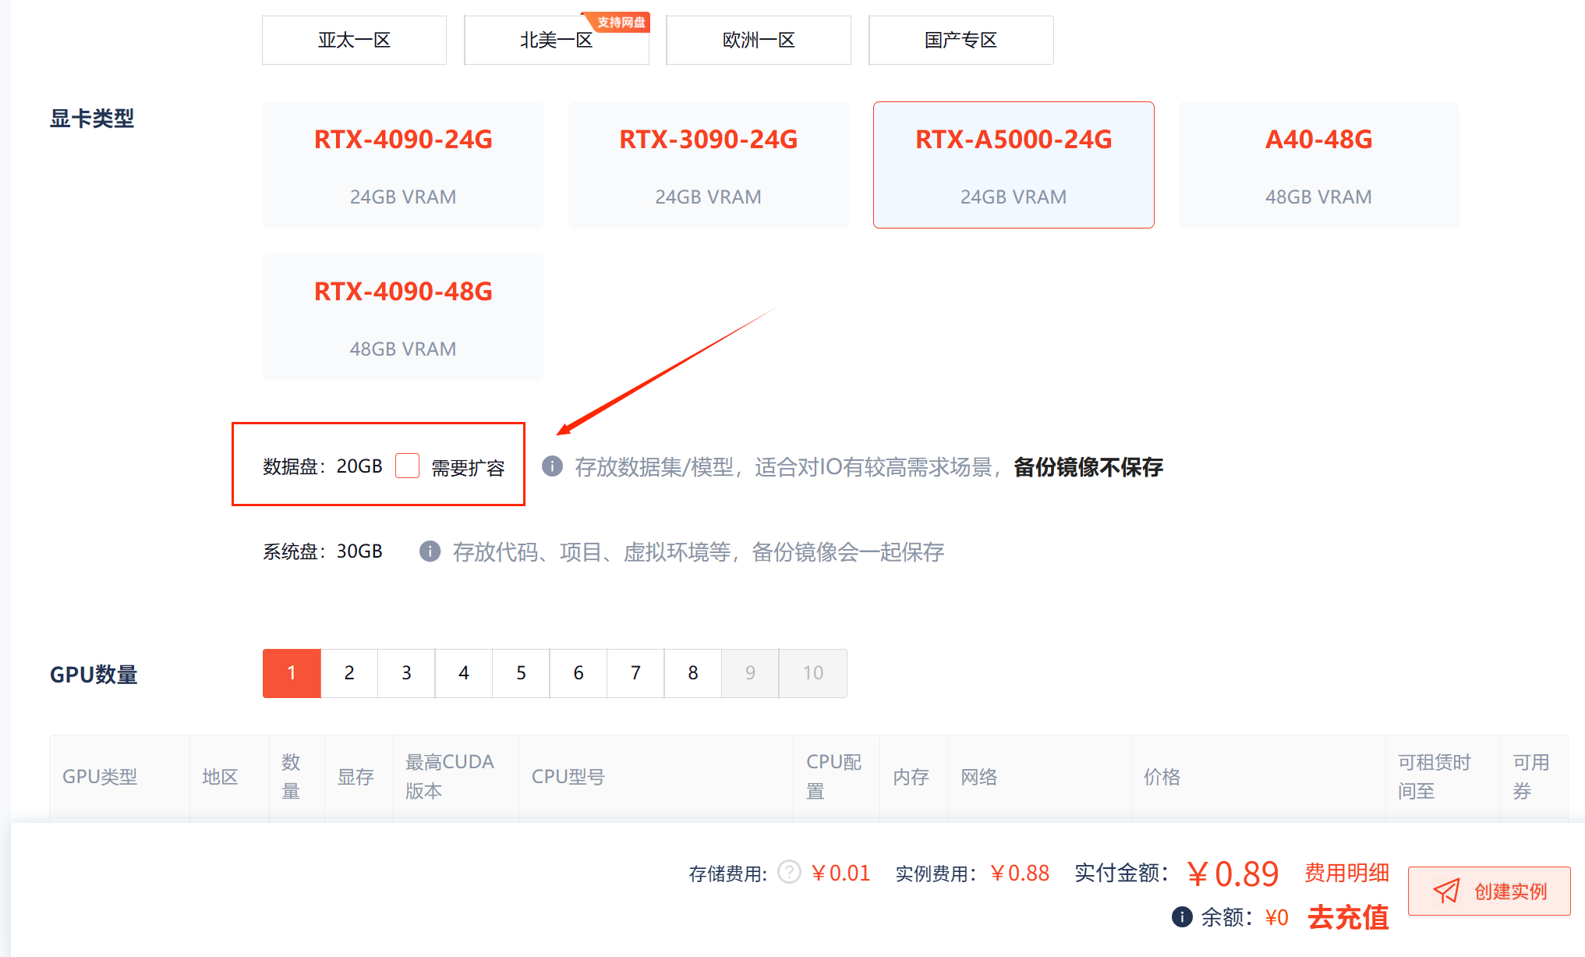Image resolution: width=1585 pixels, height=957 pixels.
Task: Choose RTX-3090-24G graphics card option
Action: coord(708,165)
